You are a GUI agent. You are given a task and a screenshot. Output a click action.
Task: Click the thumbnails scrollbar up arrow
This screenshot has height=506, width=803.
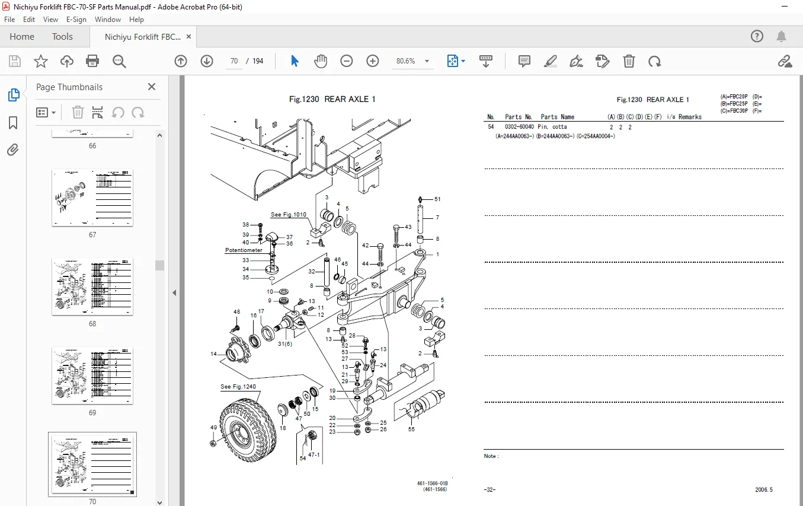pyautogui.click(x=159, y=135)
